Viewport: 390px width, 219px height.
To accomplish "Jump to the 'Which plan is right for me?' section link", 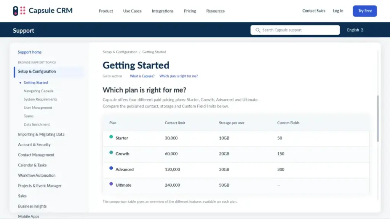I will coord(179,76).
